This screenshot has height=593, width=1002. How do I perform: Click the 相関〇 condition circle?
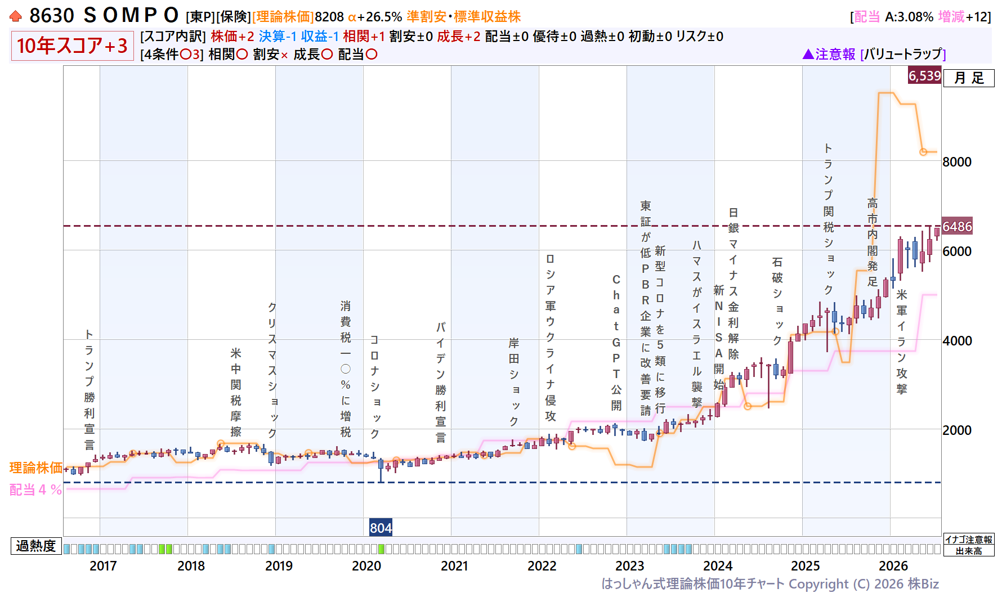(241, 55)
